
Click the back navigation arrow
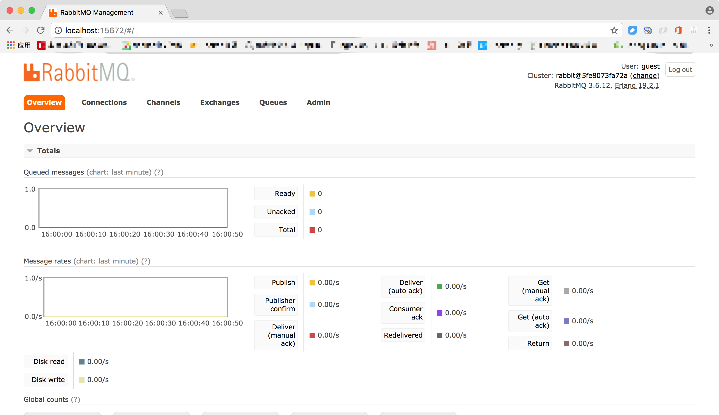(10, 30)
